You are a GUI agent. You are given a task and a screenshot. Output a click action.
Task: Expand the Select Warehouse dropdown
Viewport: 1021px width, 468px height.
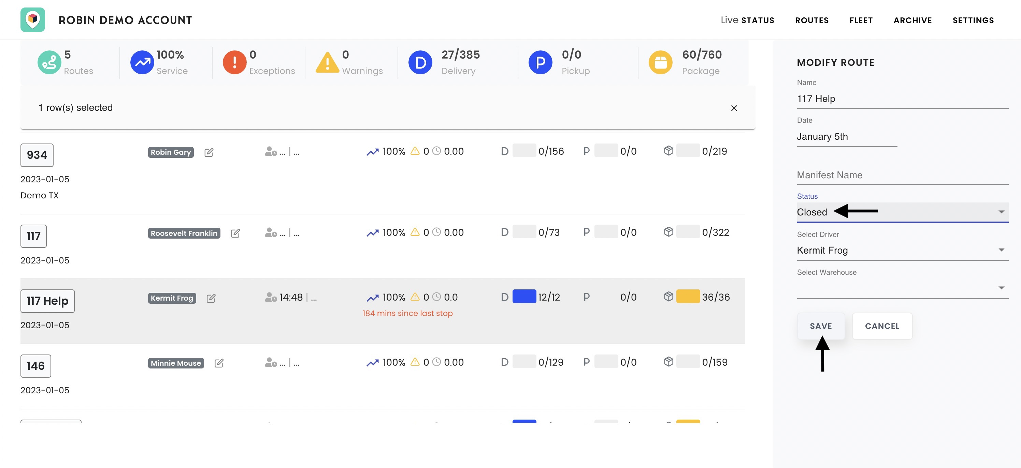click(903, 288)
